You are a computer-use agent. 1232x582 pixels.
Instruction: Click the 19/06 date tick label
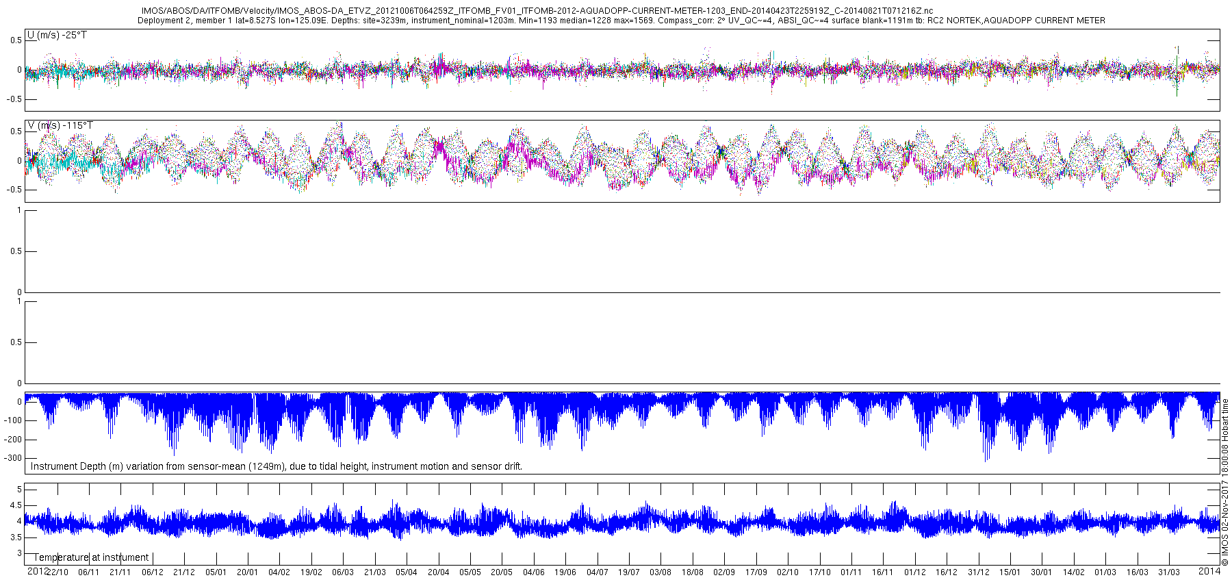pyautogui.click(x=565, y=572)
